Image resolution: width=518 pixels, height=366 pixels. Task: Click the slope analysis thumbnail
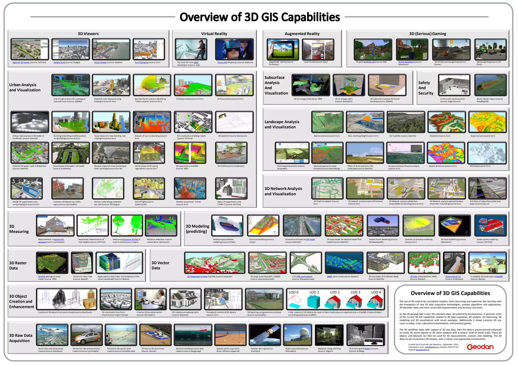pyautogui.click(x=487, y=122)
